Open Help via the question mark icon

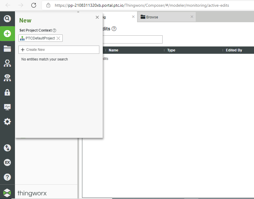click(7, 177)
